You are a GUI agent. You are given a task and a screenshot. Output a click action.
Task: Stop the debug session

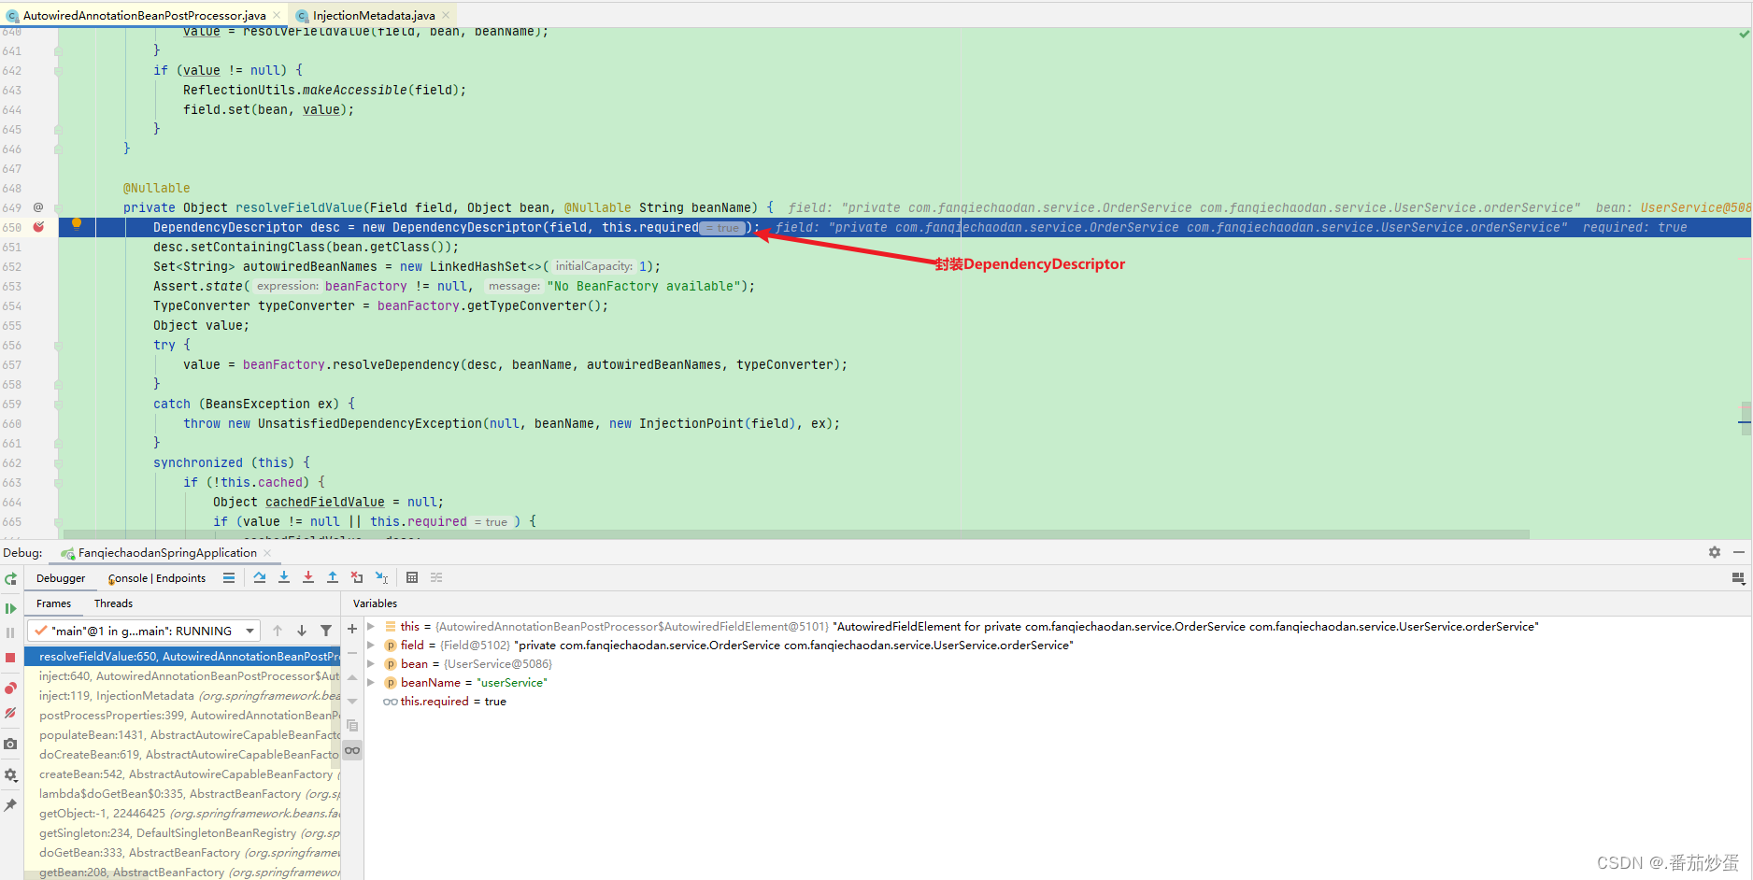pyautogui.click(x=11, y=658)
